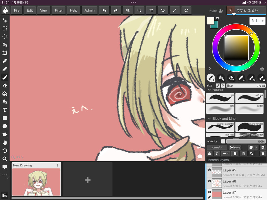Select the Zoom tool in left toolbar
Viewport: 267px width, 200px height.
coord(5,159)
